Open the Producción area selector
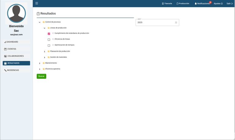The width and height of the screenshot is (235, 140). pos(183,3)
